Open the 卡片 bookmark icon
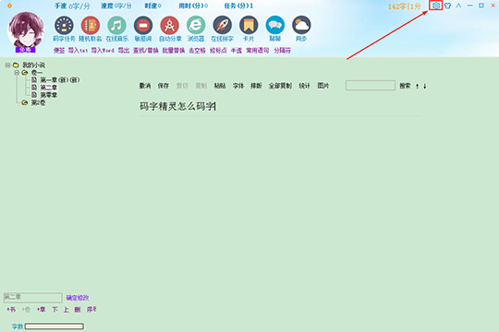 [249, 25]
